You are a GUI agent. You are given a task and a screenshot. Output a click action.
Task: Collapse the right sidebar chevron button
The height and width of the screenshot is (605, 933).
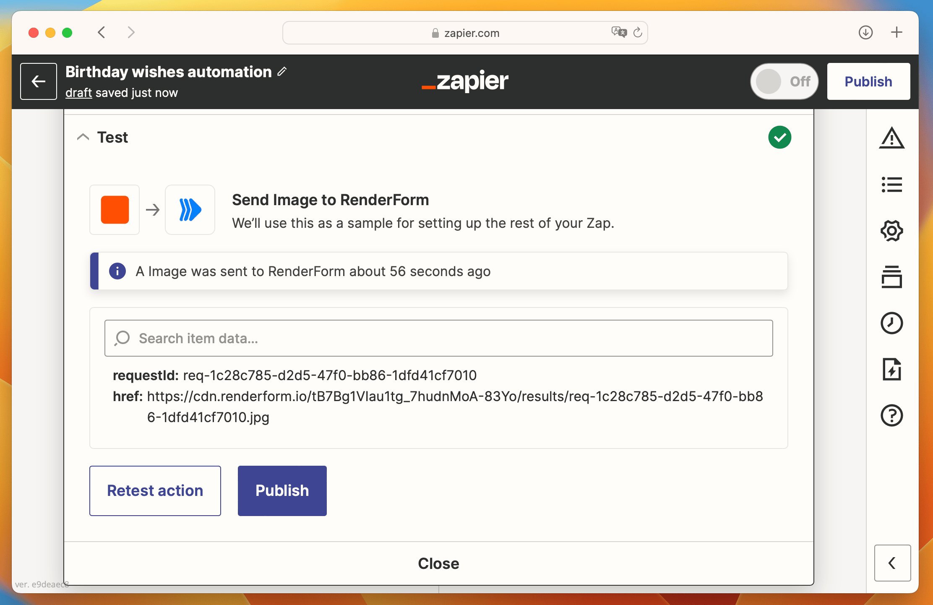pos(893,563)
